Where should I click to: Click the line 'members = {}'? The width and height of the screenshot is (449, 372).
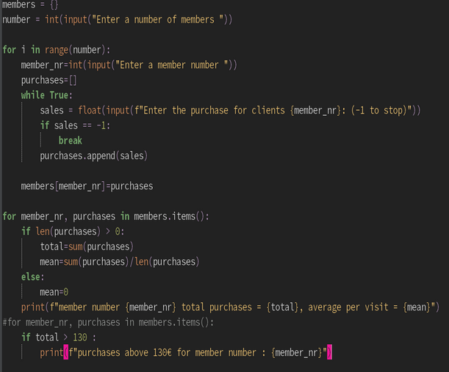point(30,4)
